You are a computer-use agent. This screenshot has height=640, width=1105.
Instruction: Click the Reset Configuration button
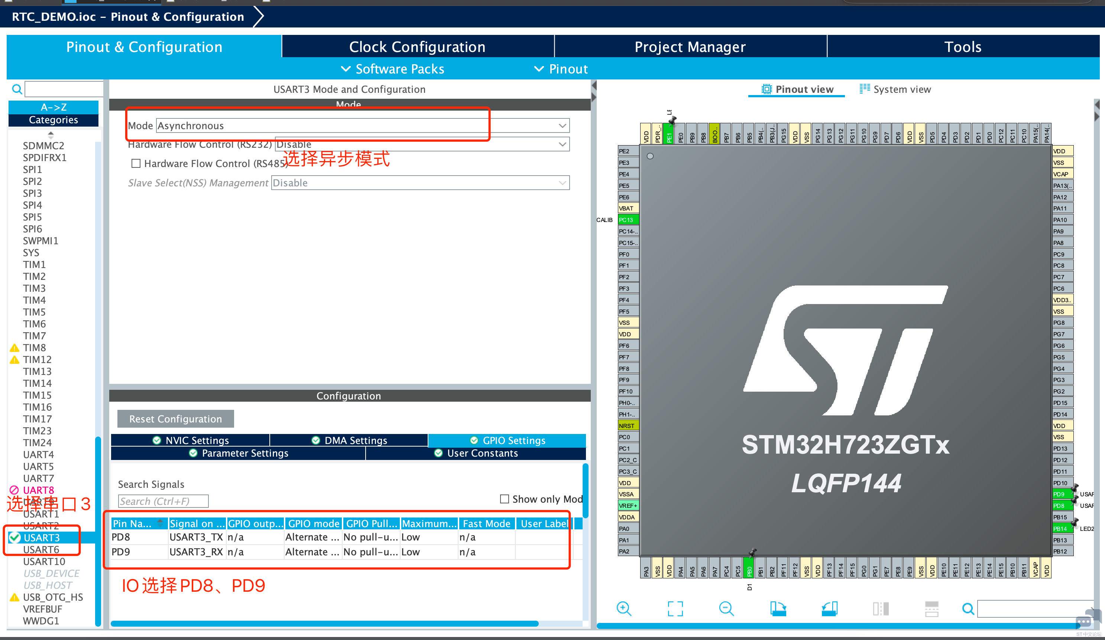175,419
